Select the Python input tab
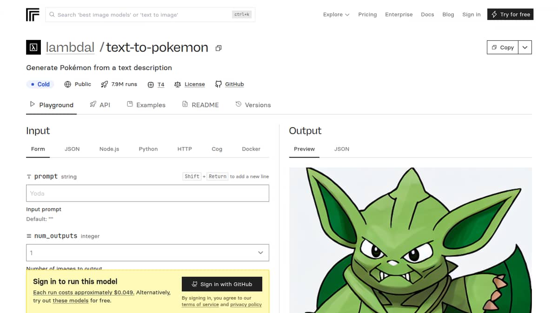This screenshot has width=558, height=313. pos(148,149)
